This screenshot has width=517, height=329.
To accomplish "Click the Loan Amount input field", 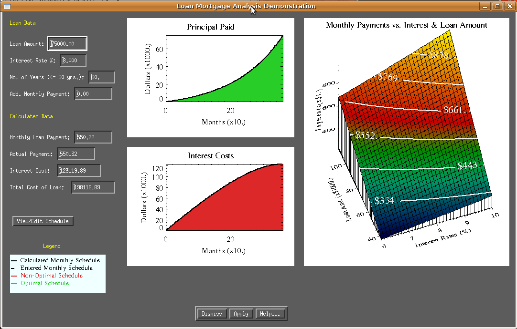I will tap(67, 43).
